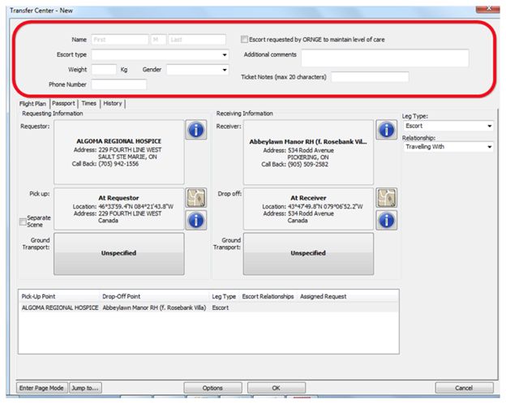Open the Gender dropdown
Viewport: 506px width, 404px height.
tap(225, 70)
